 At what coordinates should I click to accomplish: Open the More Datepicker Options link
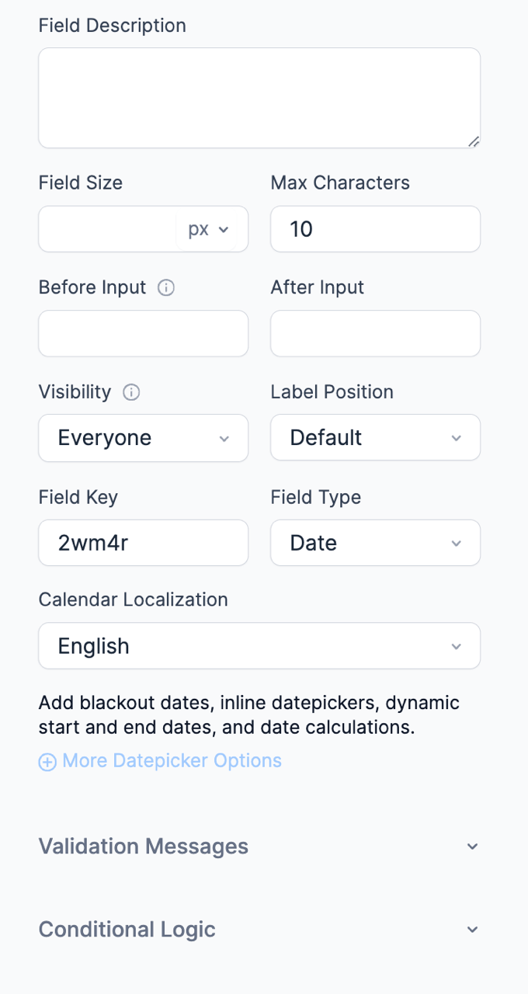click(x=172, y=761)
